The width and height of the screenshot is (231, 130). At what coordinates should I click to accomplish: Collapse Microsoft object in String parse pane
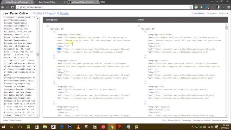click(x=54, y=31)
